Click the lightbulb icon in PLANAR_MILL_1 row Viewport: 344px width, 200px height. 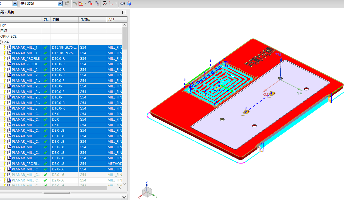pyautogui.click(x=4, y=47)
